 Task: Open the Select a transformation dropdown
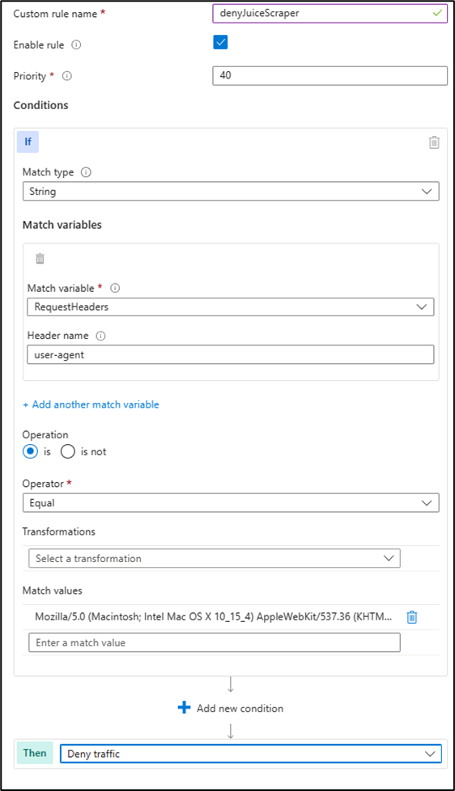215,558
